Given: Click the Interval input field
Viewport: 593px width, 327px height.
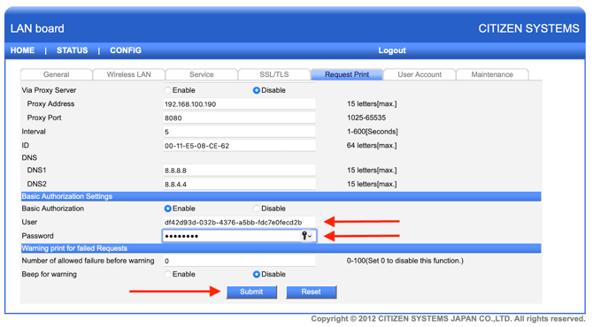Looking at the screenshot, I should (x=239, y=132).
